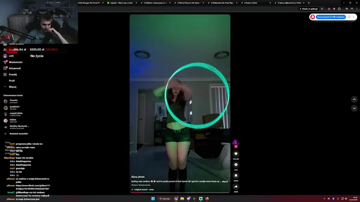360x202 pixels.
Task: Open the Profil page in the sidebar
Action: tap(12, 81)
